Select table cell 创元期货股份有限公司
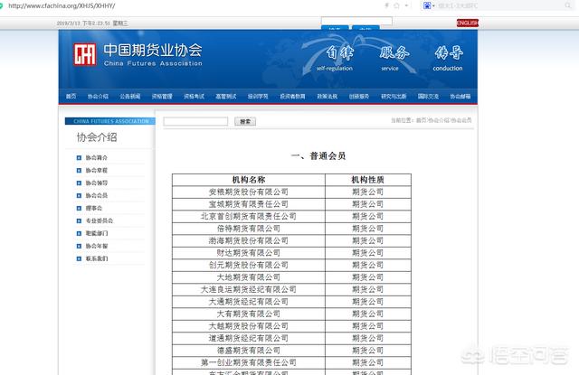Screen dimensions: 579x375 click(x=249, y=265)
